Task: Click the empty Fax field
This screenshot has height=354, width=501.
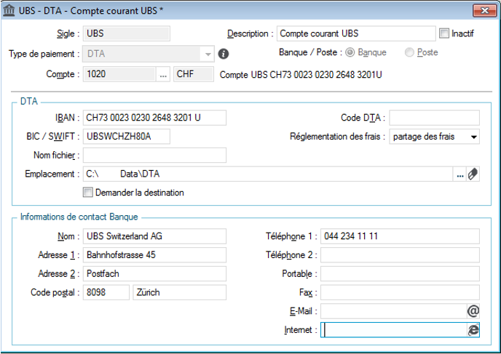Action: 400,292
